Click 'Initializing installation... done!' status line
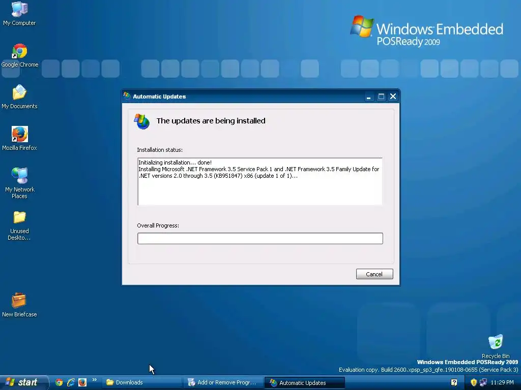The image size is (521, 390). pos(175,162)
